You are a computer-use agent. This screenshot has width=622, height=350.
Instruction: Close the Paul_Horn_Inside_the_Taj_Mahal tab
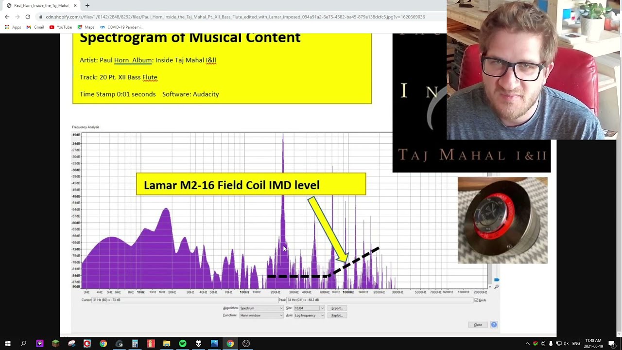coord(75,5)
